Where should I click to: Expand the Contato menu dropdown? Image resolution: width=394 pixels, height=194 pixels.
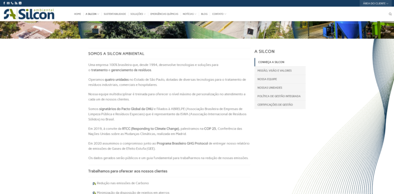click(x=219, y=14)
